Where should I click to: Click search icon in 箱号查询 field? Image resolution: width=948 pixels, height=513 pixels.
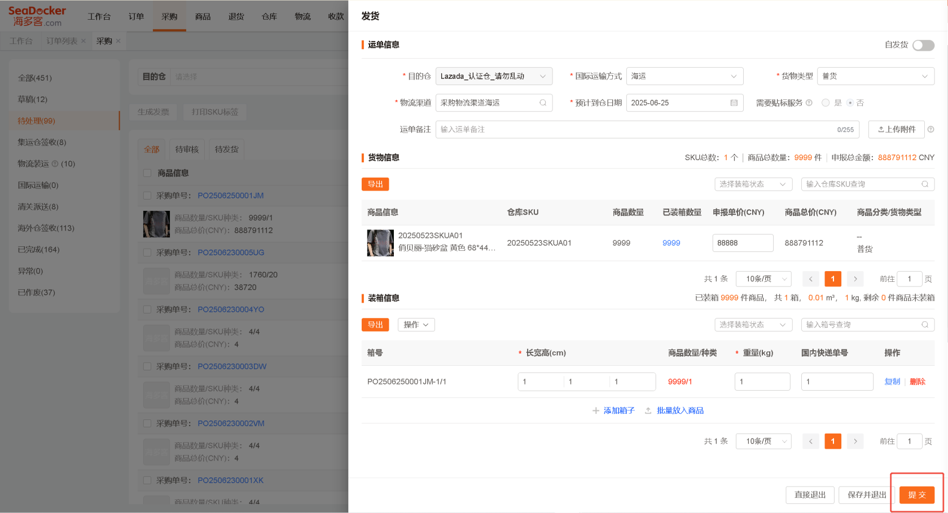pos(925,325)
